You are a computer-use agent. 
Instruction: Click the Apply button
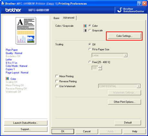(111, 131)
